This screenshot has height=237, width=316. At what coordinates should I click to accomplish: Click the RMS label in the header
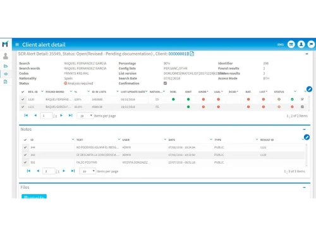281,45
